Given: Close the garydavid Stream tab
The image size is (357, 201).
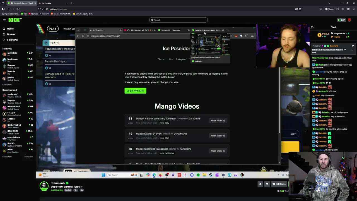Looking at the screenshot, I should point(223,30).
